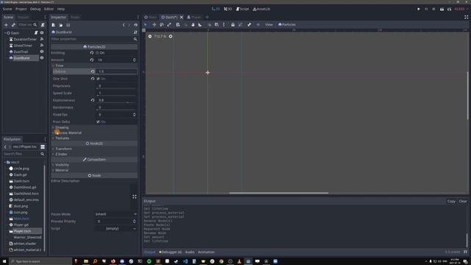Viewport: 471px width, 265px height.
Task: Open GhostTimer signal connections icon
Action: [42, 46]
